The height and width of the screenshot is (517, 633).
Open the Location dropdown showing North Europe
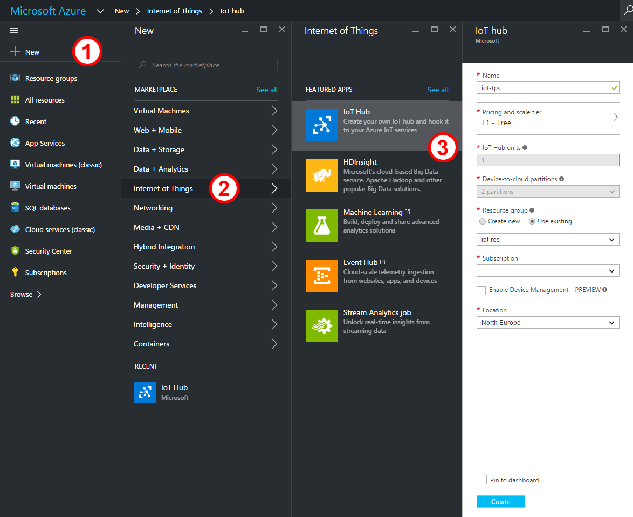pyautogui.click(x=548, y=323)
